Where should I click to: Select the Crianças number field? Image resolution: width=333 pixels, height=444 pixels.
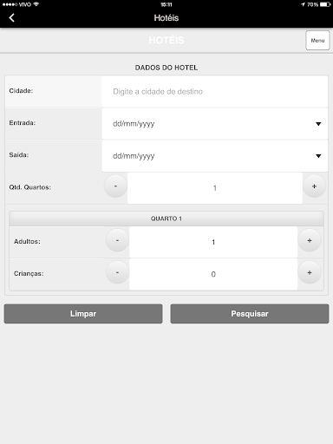(x=213, y=274)
